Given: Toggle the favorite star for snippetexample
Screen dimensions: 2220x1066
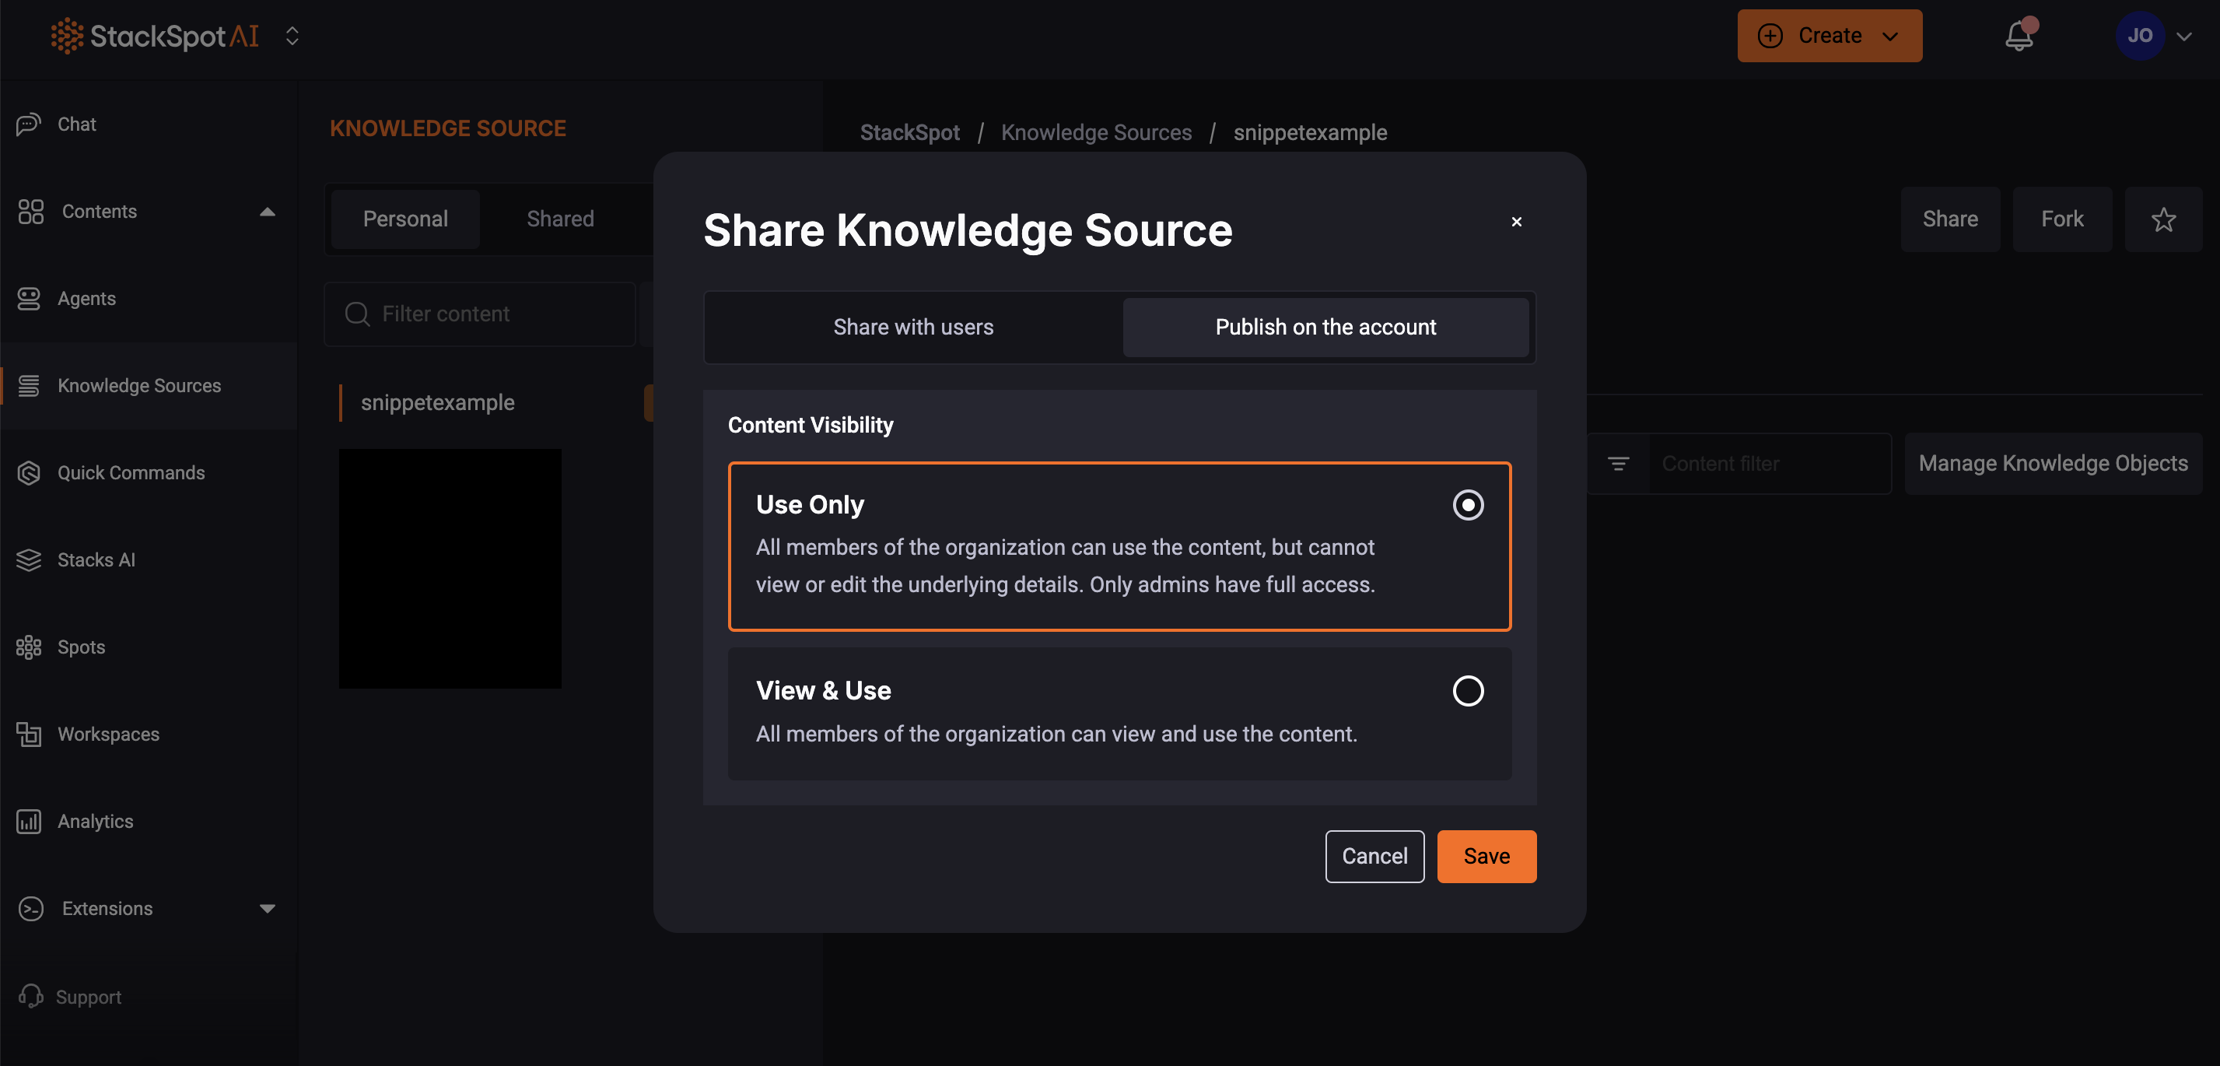Looking at the screenshot, I should tap(2163, 219).
